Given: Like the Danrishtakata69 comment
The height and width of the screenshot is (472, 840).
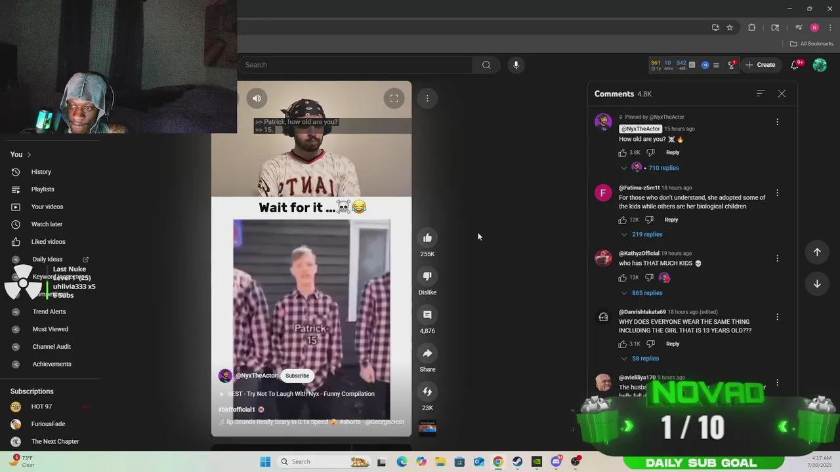Looking at the screenshot, I should (623, 344).
